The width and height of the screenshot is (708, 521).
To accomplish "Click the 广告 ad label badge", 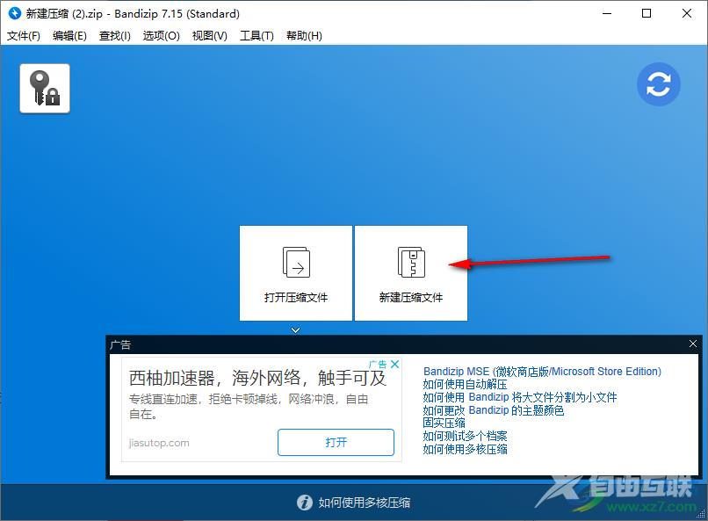I will [378, 365].
